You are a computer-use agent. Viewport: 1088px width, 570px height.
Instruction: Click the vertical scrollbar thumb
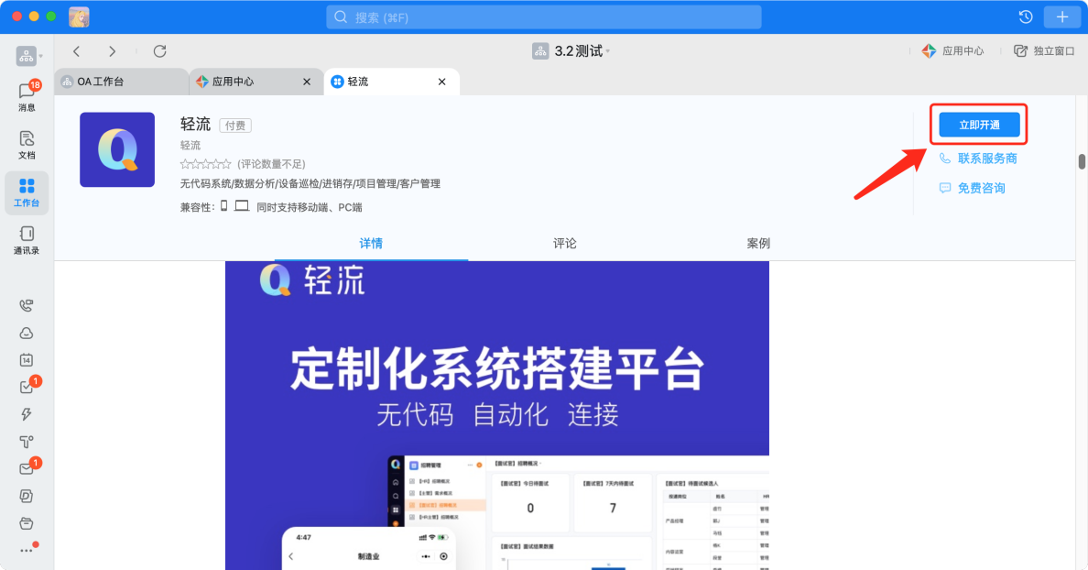(x=1082, y=161)
